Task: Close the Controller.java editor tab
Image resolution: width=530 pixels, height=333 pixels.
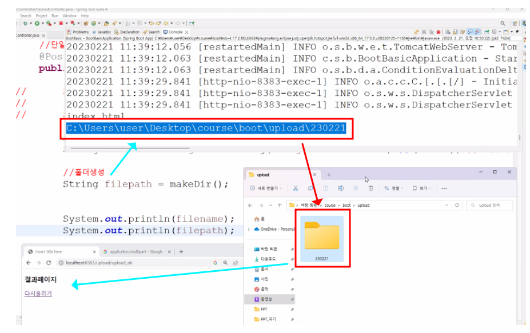Action: [x=43, y=35]
